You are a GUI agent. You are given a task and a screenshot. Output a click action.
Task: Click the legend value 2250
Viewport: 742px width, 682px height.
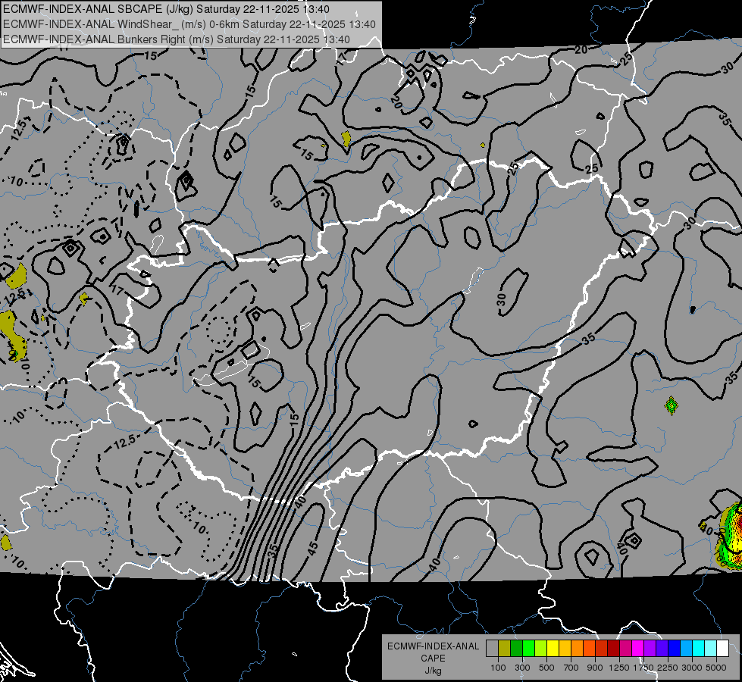coord(668,668)
